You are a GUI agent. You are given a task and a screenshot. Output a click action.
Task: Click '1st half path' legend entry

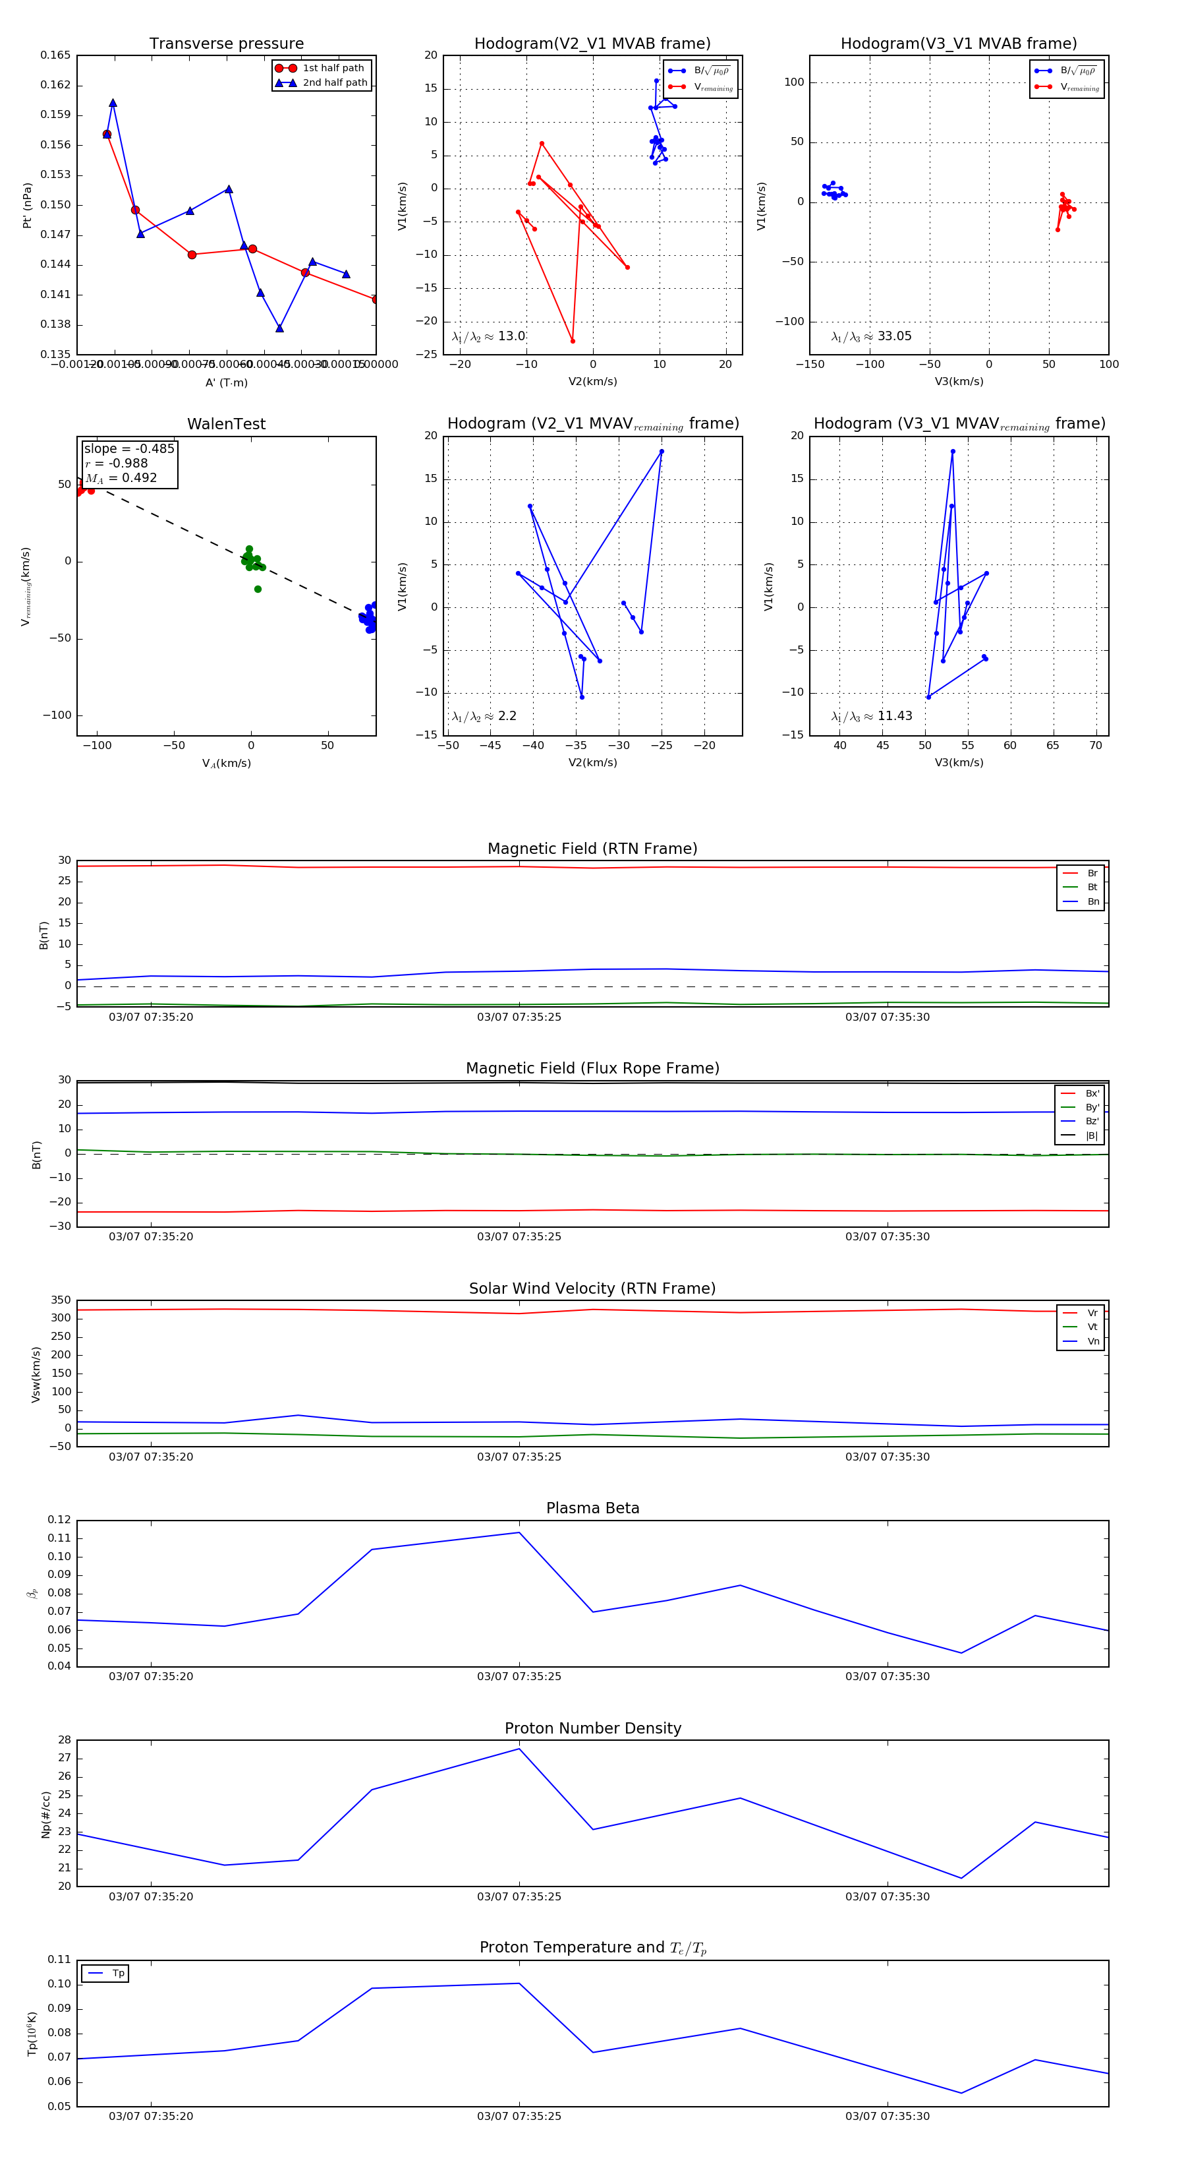point(321,69)
